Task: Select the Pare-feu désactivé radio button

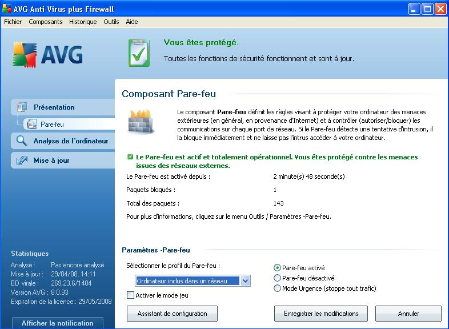Action: [x=278, y=278]
